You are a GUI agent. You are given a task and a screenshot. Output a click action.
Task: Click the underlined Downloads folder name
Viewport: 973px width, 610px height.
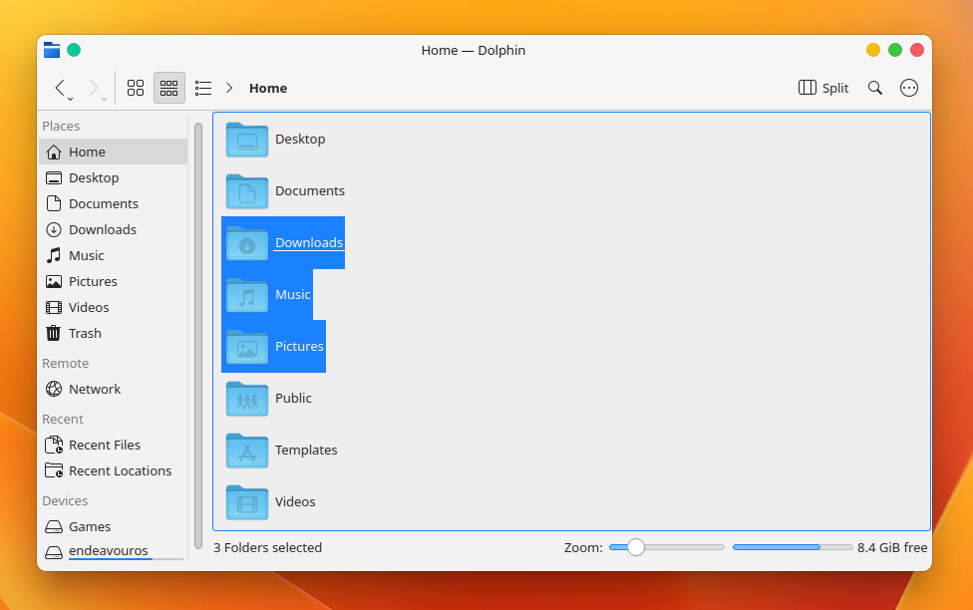click(x=309, y=242)
